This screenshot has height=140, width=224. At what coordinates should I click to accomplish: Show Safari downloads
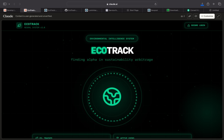(202, 4)
